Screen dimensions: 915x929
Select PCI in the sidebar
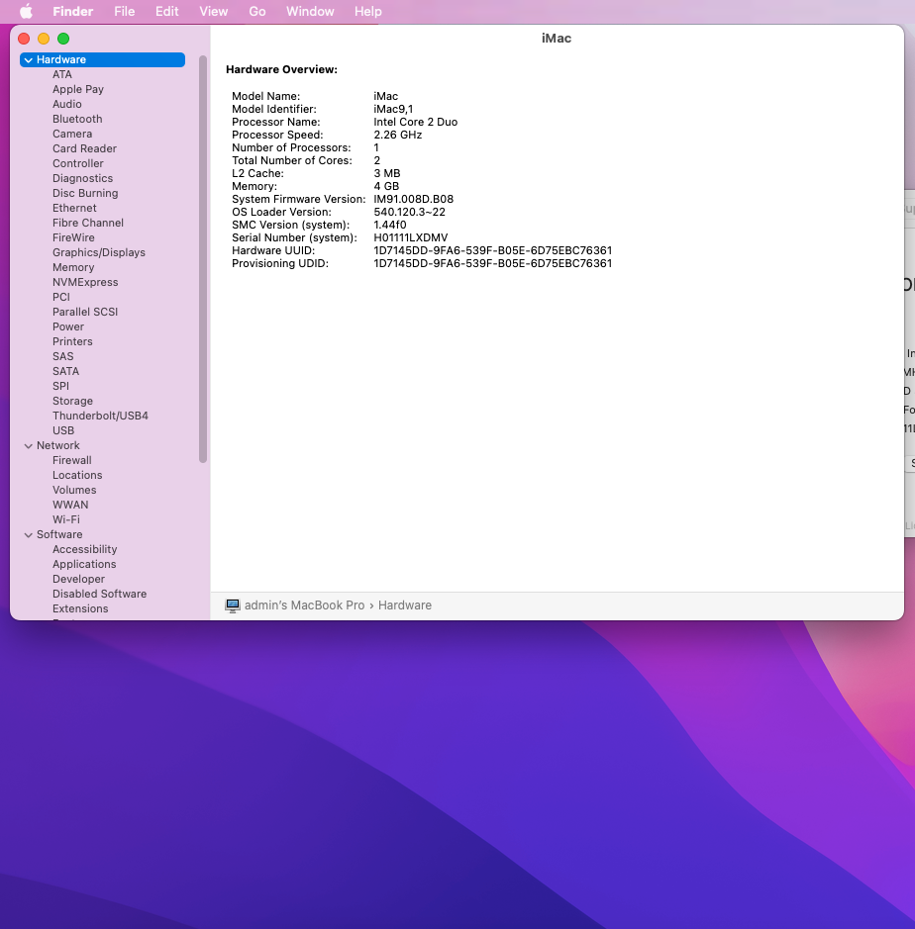click(61, 297)
